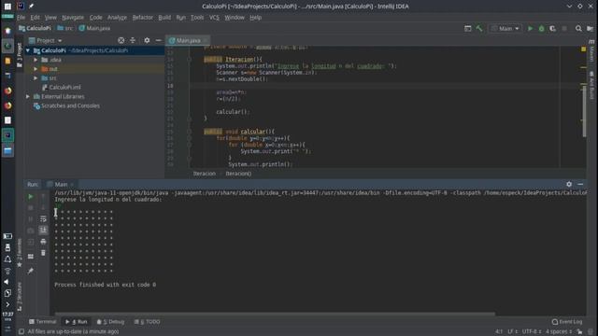Expand the .idea folder
598x336 pixels.
(36, 60)
